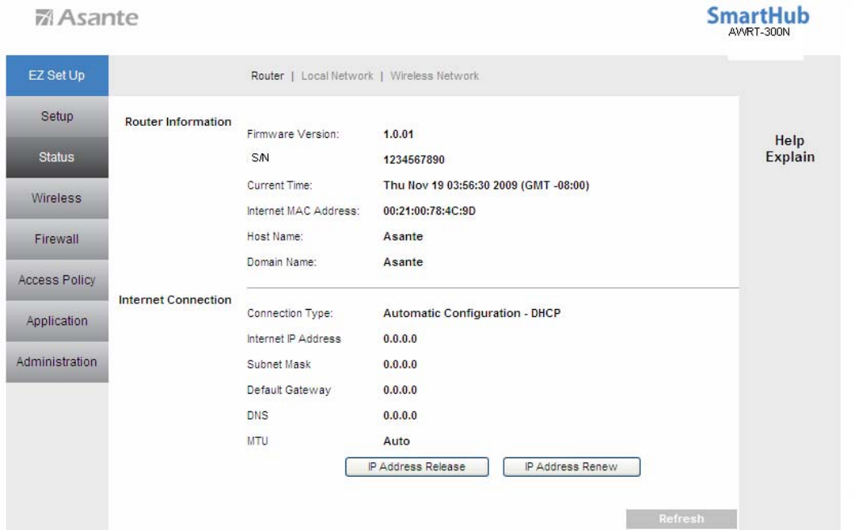Open the Access Policy section

coord(57,280)
